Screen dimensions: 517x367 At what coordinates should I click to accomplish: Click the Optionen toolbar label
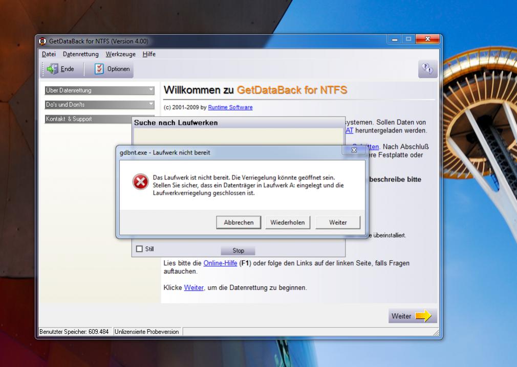click(x=118, y=69)
